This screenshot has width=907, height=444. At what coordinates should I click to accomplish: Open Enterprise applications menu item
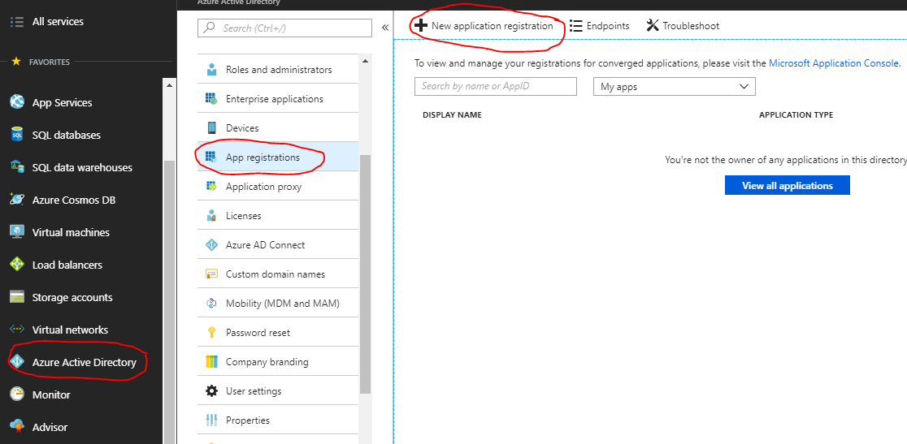(278, 99)
